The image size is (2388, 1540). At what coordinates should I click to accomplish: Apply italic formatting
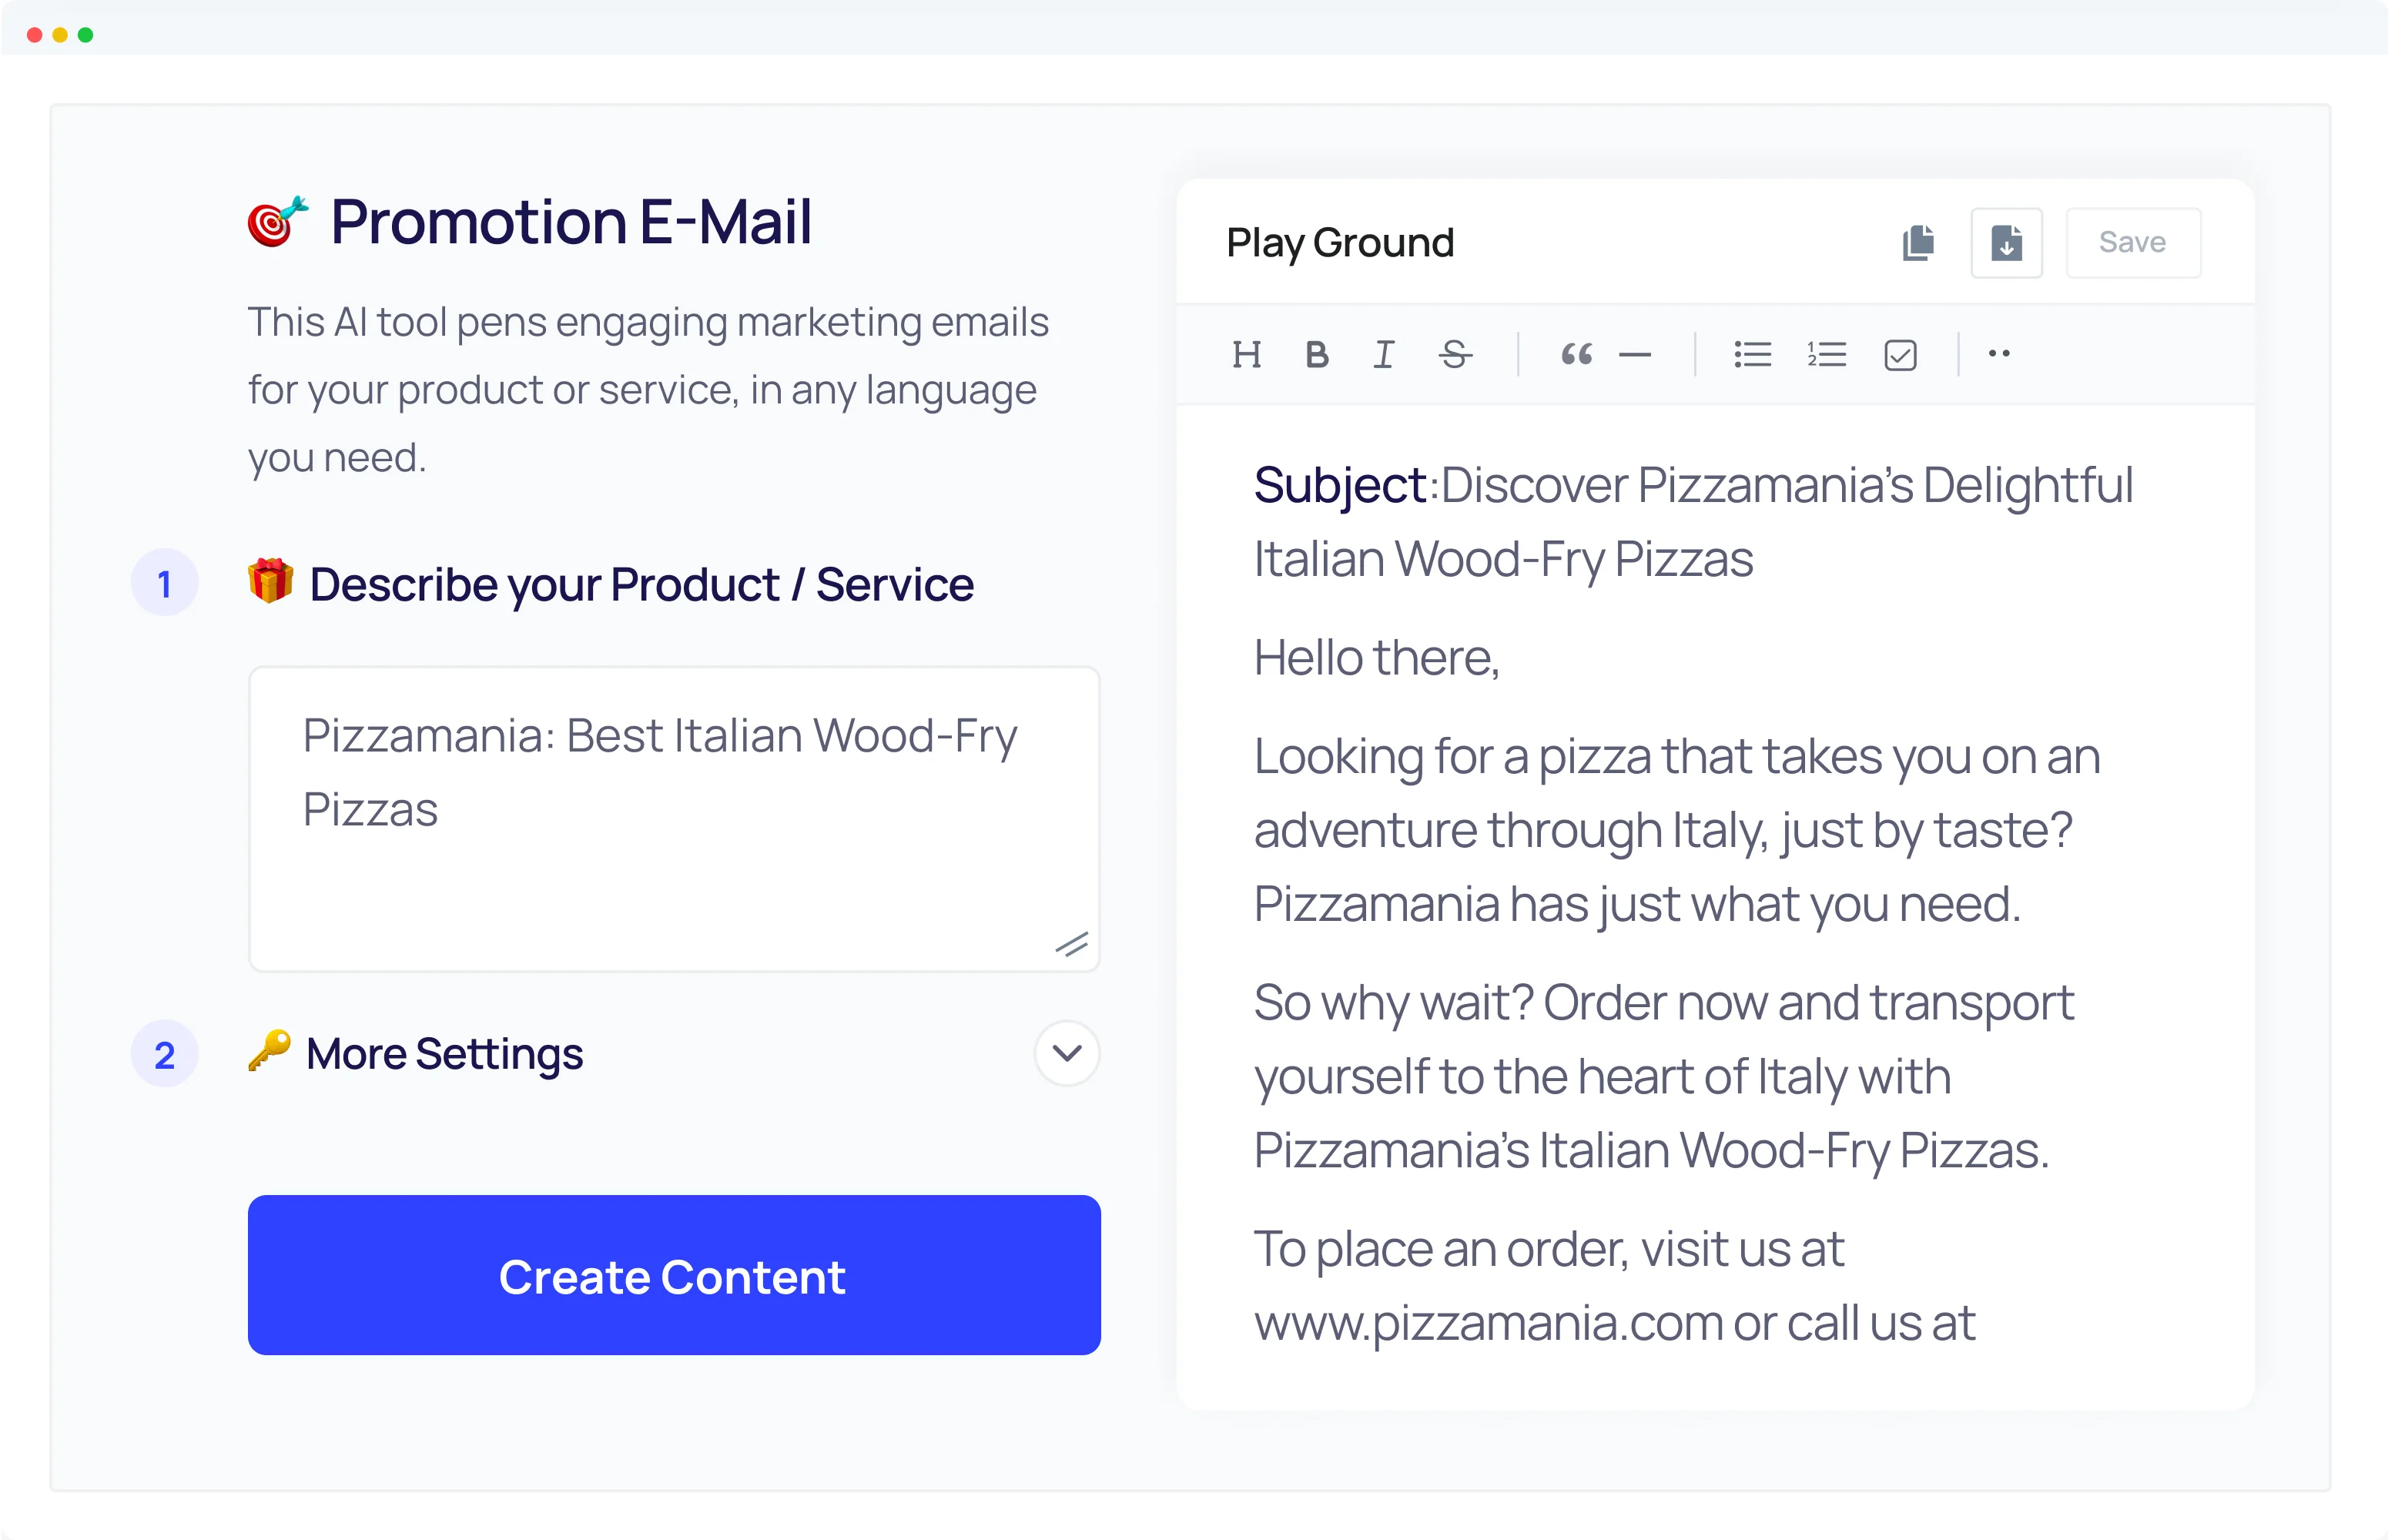[1384, 354]
